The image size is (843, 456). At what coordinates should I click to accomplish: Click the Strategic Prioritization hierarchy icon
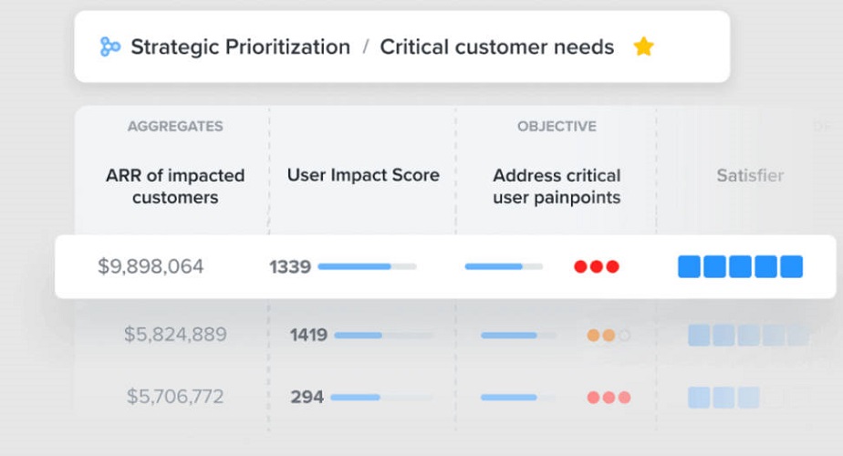[110, 47]
